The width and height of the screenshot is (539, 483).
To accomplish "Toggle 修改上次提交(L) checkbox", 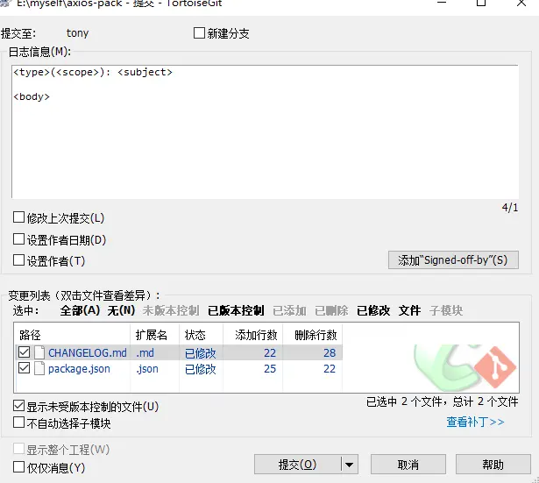I will pos(18,217).
